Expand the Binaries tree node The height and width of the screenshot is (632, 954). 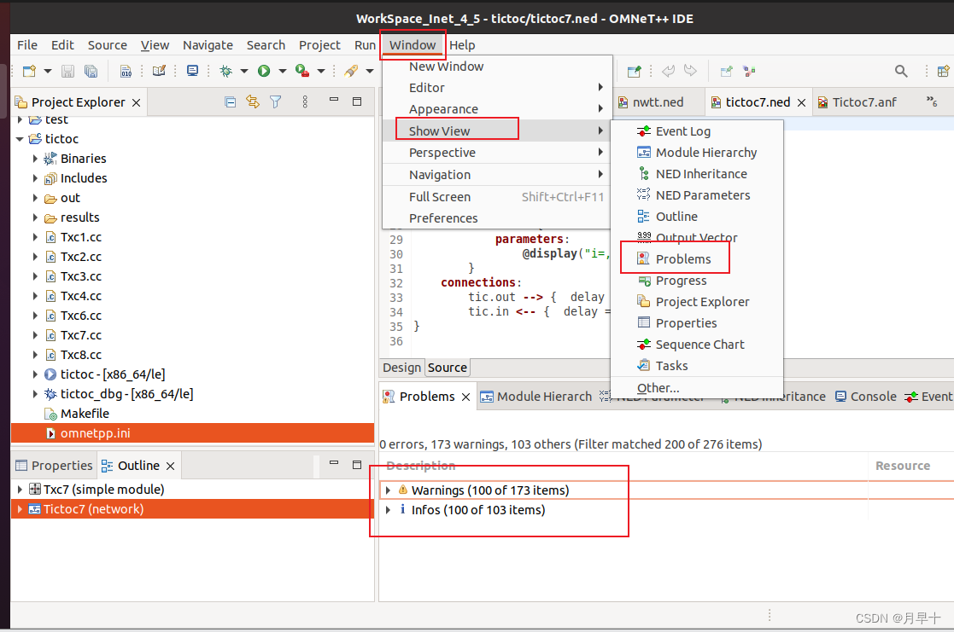point(35,159)
